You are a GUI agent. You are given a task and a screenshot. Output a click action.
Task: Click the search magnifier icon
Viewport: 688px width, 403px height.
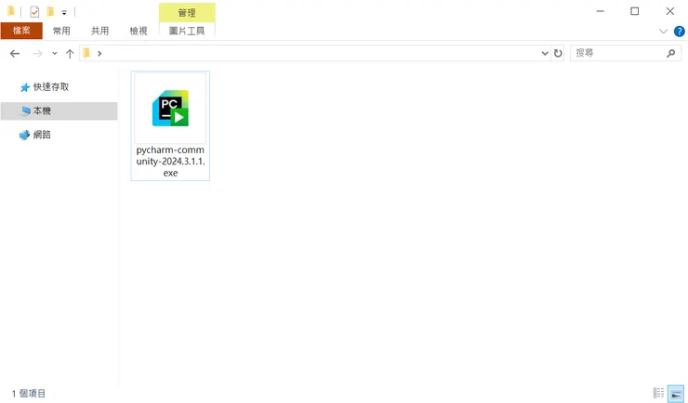pos(671,53)
